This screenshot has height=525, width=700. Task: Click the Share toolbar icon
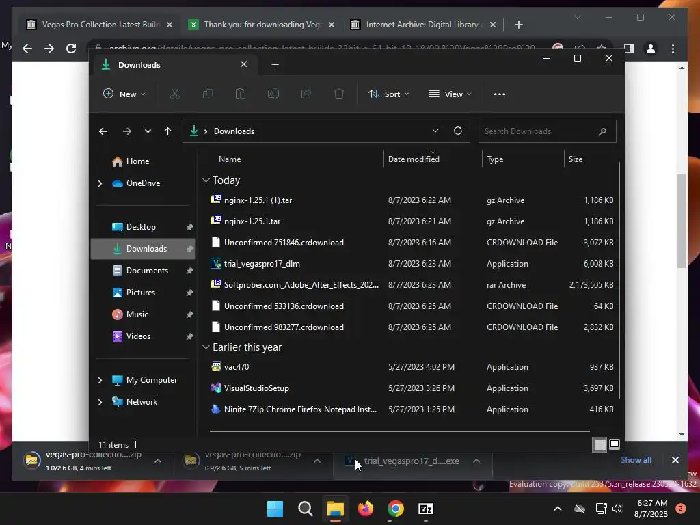(306, 94)
